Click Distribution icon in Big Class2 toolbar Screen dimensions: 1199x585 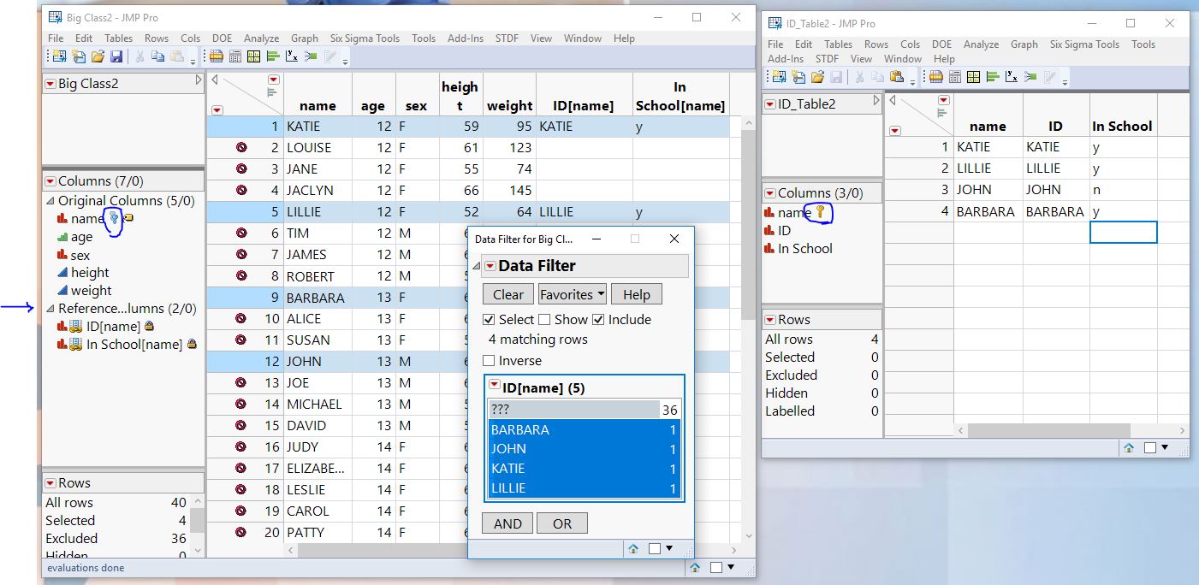pyautogui.click(x=273, y=56)
